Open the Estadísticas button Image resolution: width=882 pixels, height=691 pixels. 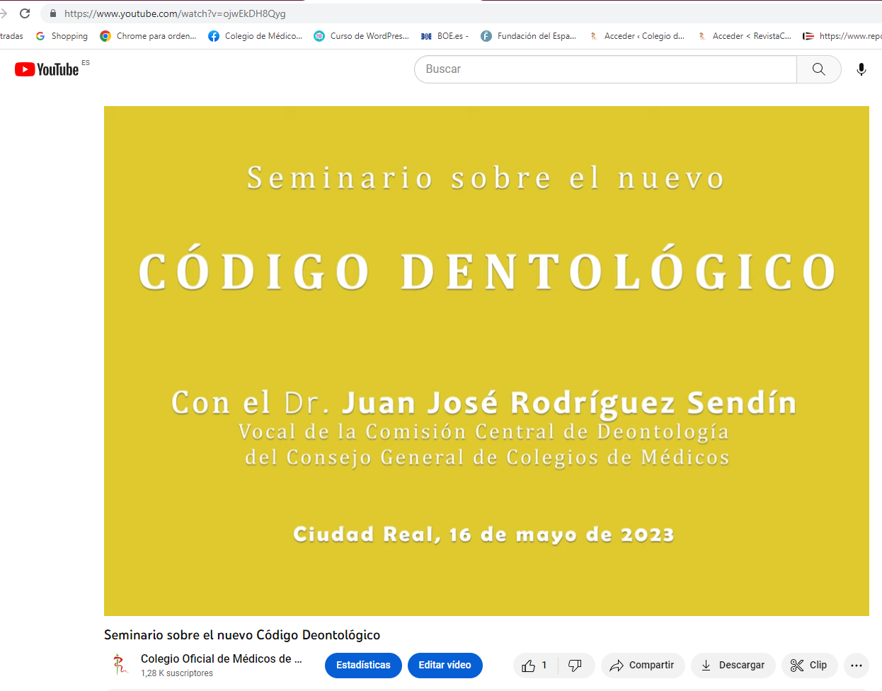[363, 666]
